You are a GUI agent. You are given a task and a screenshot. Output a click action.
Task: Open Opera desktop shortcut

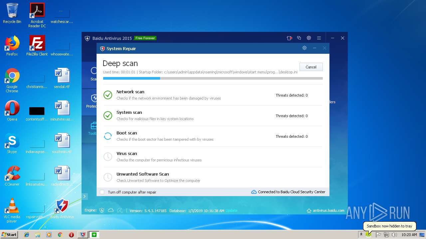pos(12,111)
